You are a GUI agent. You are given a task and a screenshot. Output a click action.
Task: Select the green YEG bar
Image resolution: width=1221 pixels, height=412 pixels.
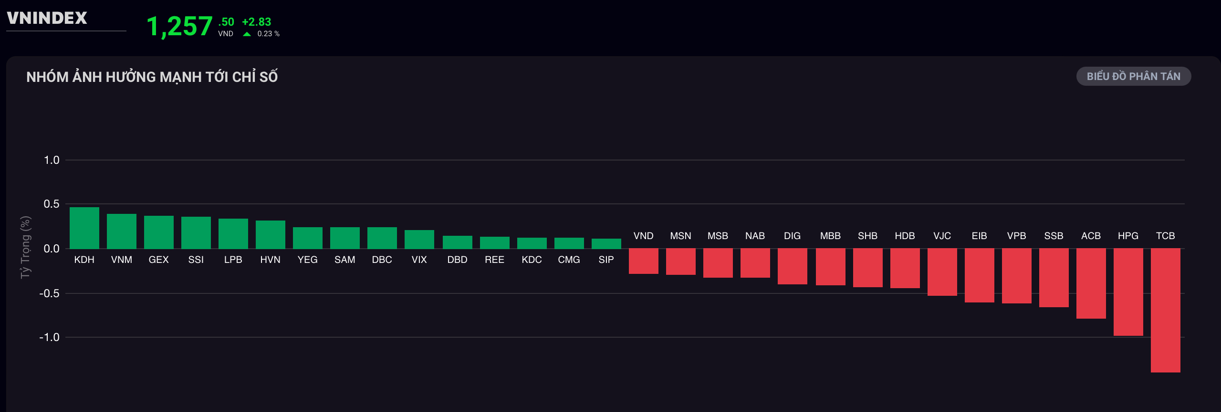coord(308,238)
